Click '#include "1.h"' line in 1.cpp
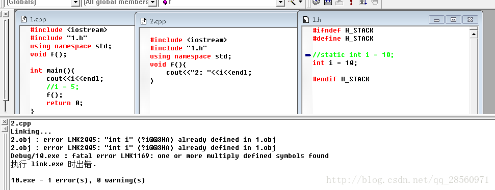Screen dimensions: 495x190 [x=59, y=38]
